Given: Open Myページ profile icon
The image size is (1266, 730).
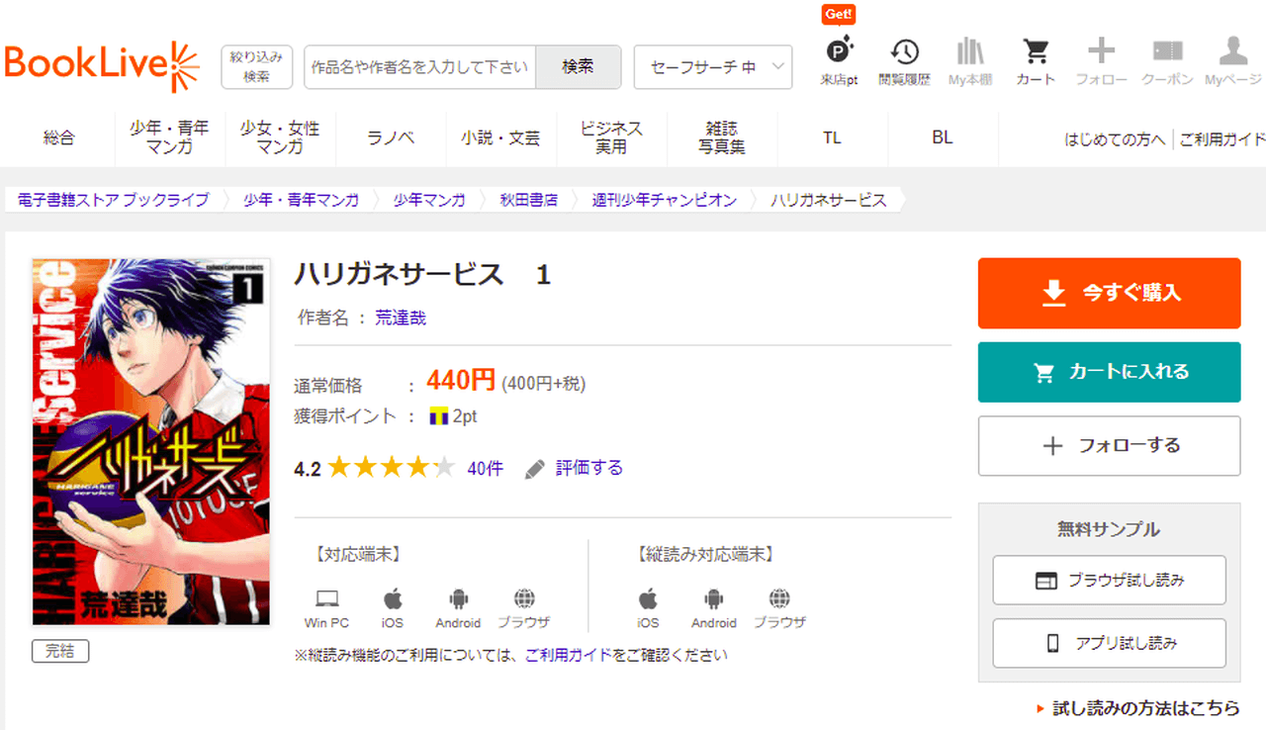Looking at the screenshot, I should (1232, 61).
